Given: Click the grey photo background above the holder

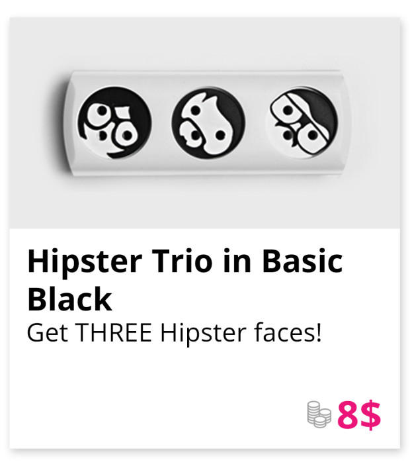Looking at the screenshot, I should click(205, 43).
